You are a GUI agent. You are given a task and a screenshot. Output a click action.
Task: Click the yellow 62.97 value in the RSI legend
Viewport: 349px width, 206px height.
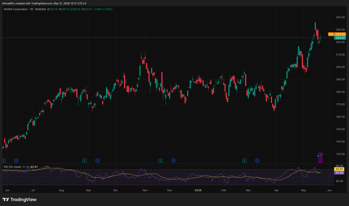34,167
